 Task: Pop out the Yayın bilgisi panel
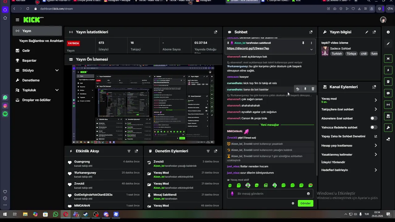coord(374,32)
